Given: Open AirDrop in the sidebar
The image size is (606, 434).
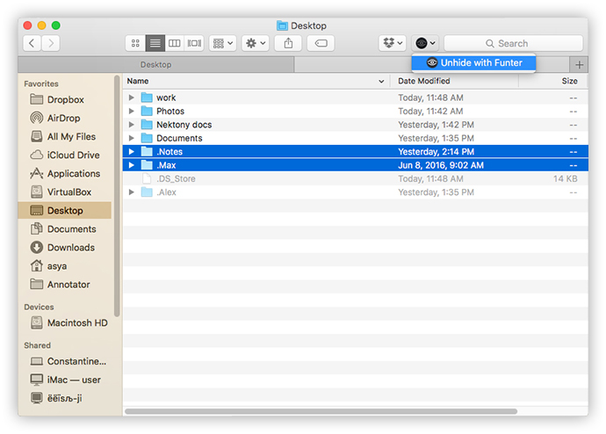Looking at the screenshot, I should click(x=66, y=118).
